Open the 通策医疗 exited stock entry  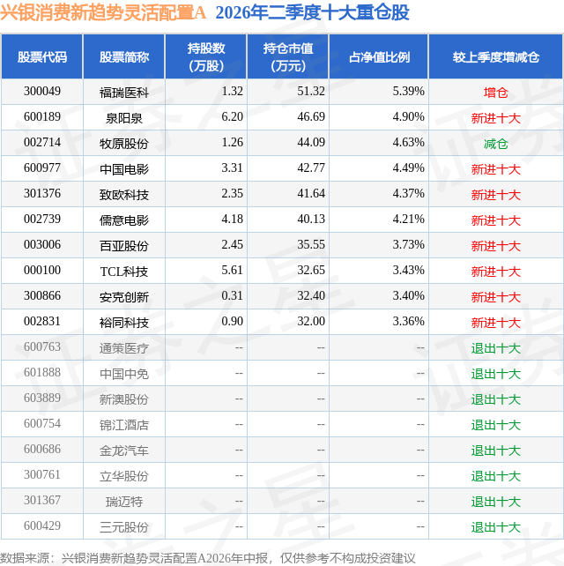click(124, 348)
